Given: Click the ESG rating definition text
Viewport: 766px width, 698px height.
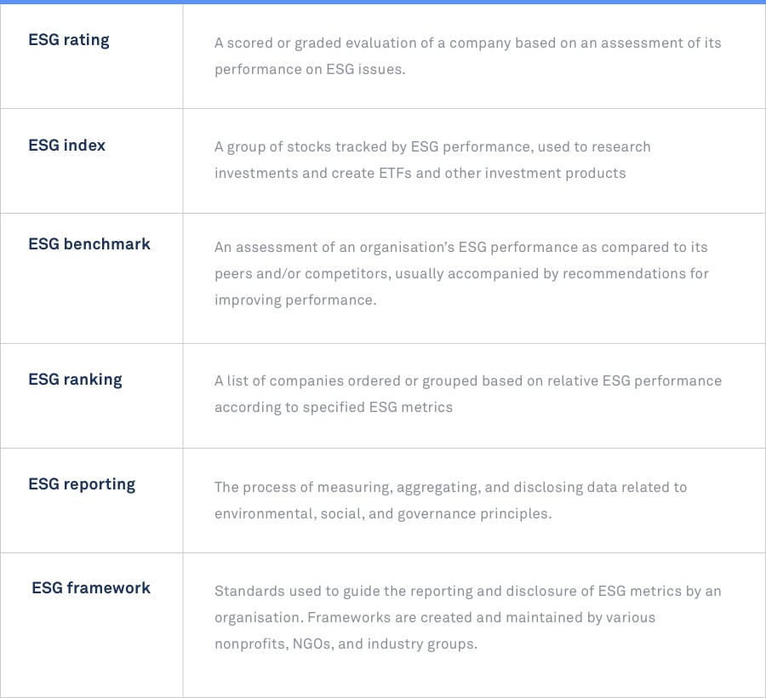Looking at the screenshot, I should pos(468,55).
